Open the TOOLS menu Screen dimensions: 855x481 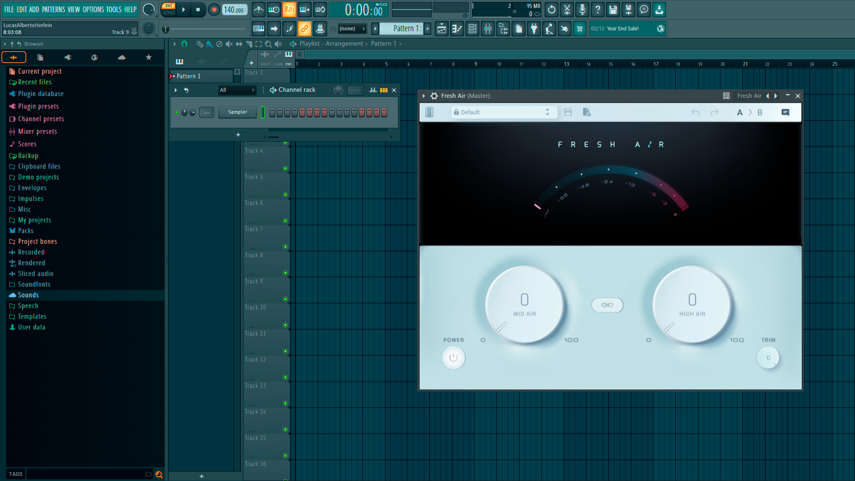point(114,9)
